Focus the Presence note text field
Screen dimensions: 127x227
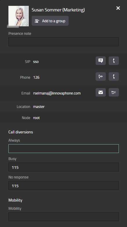point(64,42)
